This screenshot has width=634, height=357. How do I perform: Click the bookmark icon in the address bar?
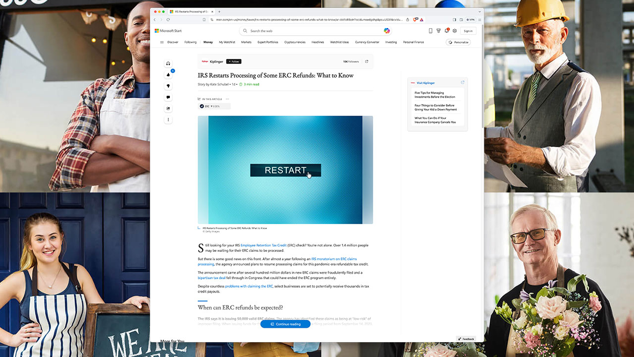(x=204, y=19)
